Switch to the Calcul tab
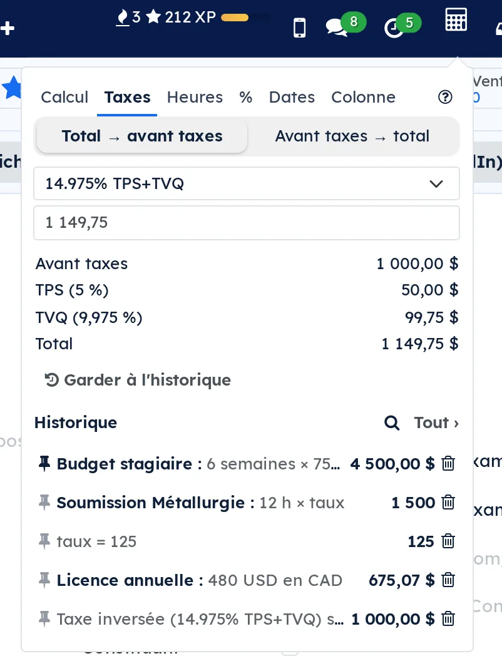Image resolution: width=502 pixels, height=671 pixels. (64, 97)
